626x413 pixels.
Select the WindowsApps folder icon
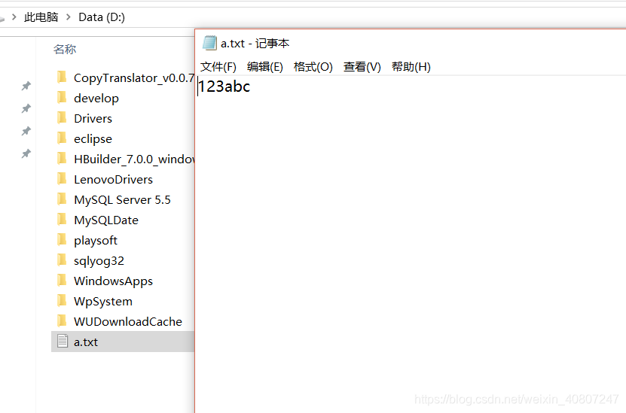[62, 281]
